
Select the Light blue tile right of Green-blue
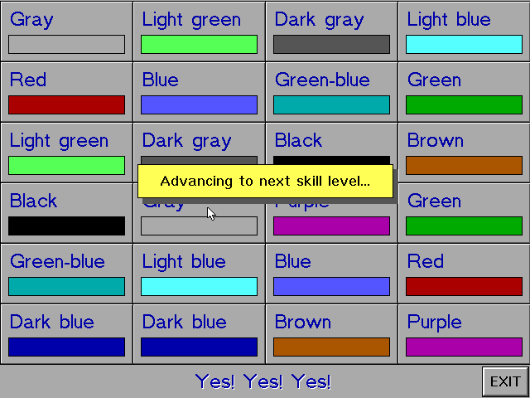point(199,273)
